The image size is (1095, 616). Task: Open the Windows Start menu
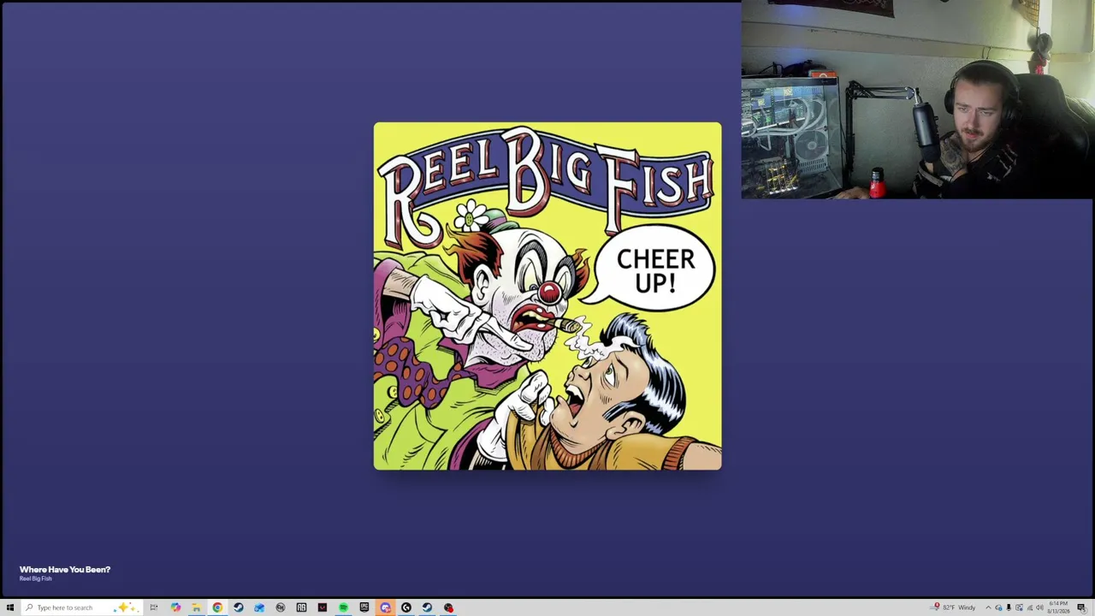point(9,607)
